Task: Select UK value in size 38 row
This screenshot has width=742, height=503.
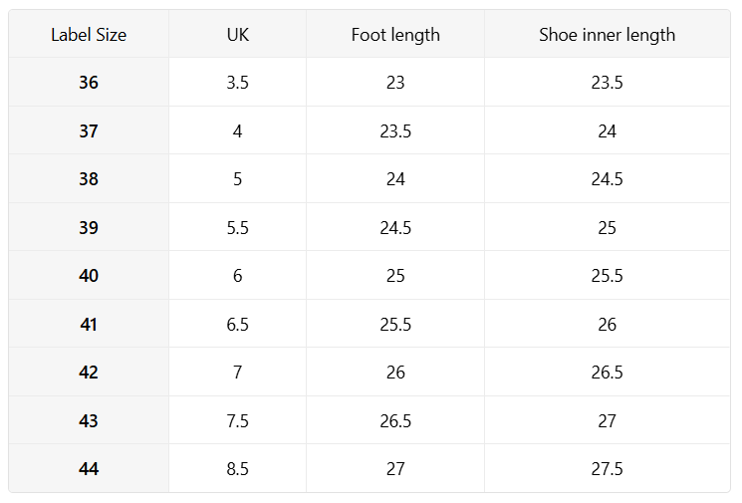Action: [237, 179]
